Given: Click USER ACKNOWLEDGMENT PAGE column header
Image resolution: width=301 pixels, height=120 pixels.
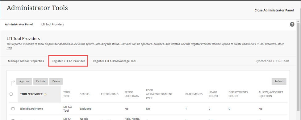Looking at the screenshot, I should point(159,94).
